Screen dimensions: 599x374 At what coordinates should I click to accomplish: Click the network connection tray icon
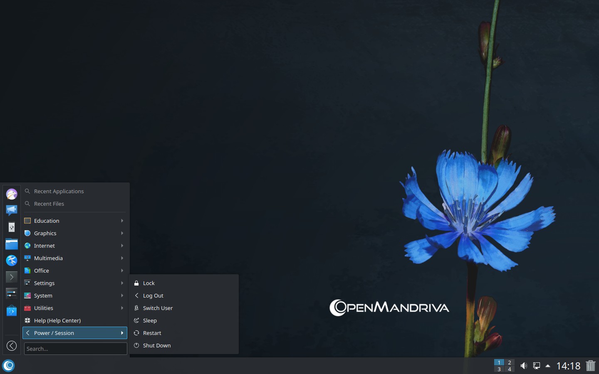click(x=537, y=366)
